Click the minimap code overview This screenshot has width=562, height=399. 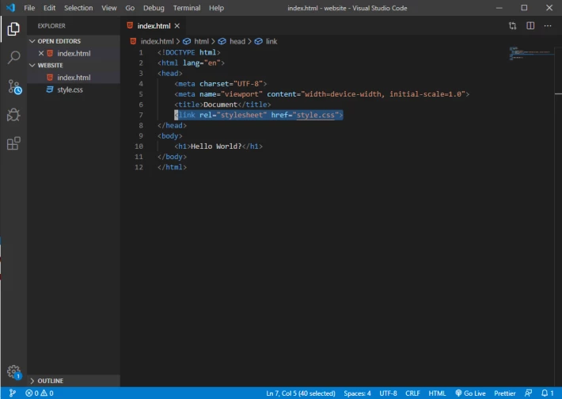pyautogui.click(x=532, y=53)
